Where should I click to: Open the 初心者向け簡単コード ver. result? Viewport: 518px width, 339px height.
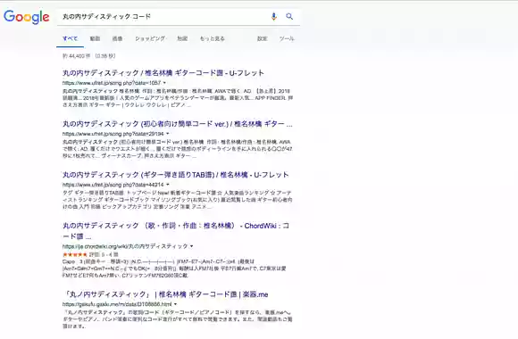pos(178,124)
